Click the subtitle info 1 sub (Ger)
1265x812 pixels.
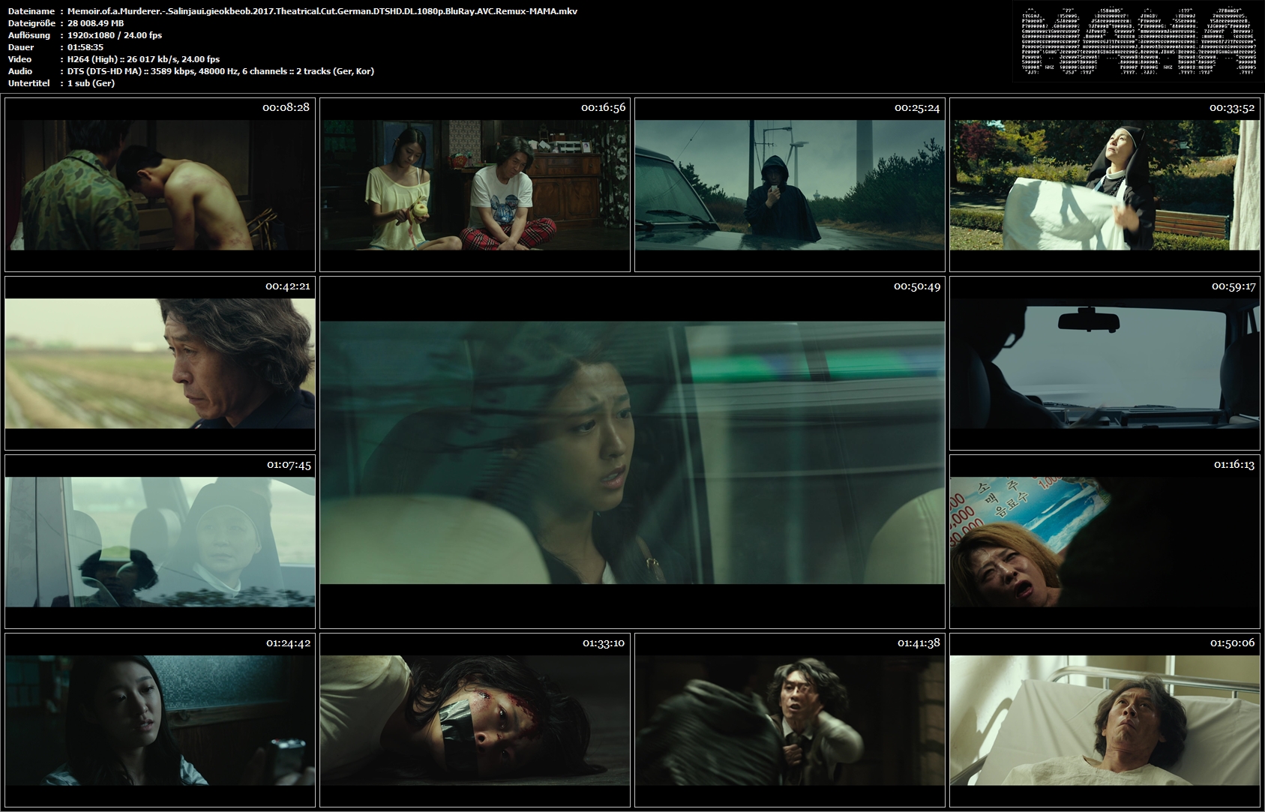(91, 83)
